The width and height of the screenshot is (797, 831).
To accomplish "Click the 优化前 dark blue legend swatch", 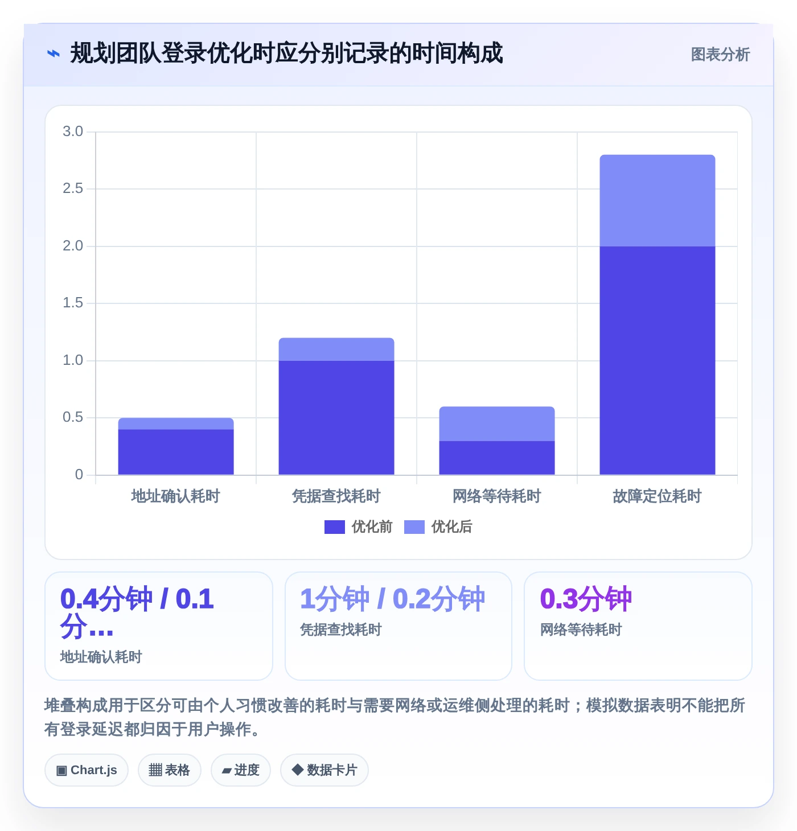I will [x=335, y=527].
